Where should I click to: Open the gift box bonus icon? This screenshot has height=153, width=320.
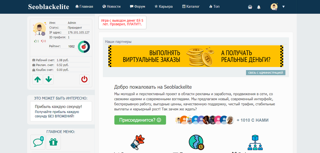pyautogui.click(x=53, y=142)
